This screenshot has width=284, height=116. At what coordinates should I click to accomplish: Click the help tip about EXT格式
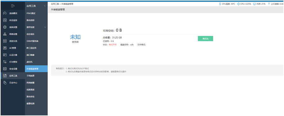pos(77,68)
